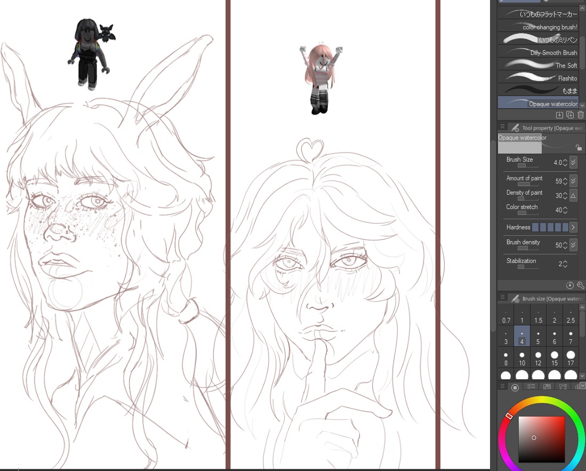Select The Soft brush sub tool

click(x=538, y=65)
